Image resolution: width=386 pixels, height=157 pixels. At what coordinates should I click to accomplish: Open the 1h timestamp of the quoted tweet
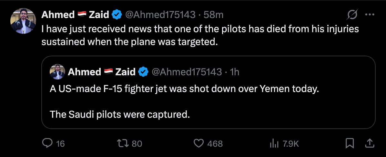click(234, 72)
